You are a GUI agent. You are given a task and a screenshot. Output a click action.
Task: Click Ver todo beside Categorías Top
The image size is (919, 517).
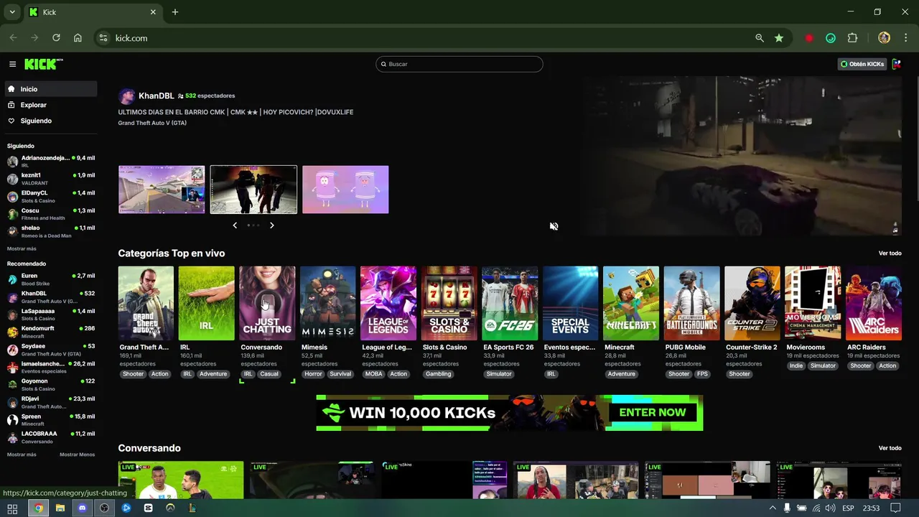tap(890, 253)
